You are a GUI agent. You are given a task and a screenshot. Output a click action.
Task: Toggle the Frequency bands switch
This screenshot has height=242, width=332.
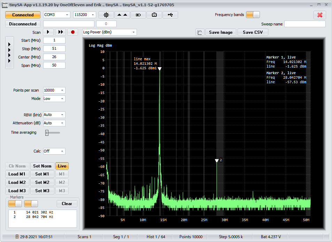tap(253, 15)
